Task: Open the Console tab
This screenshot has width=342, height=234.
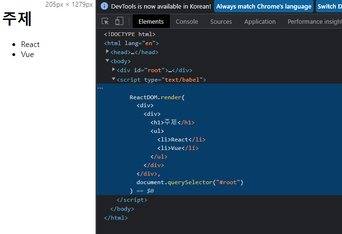Action: [x=187, y=21]
